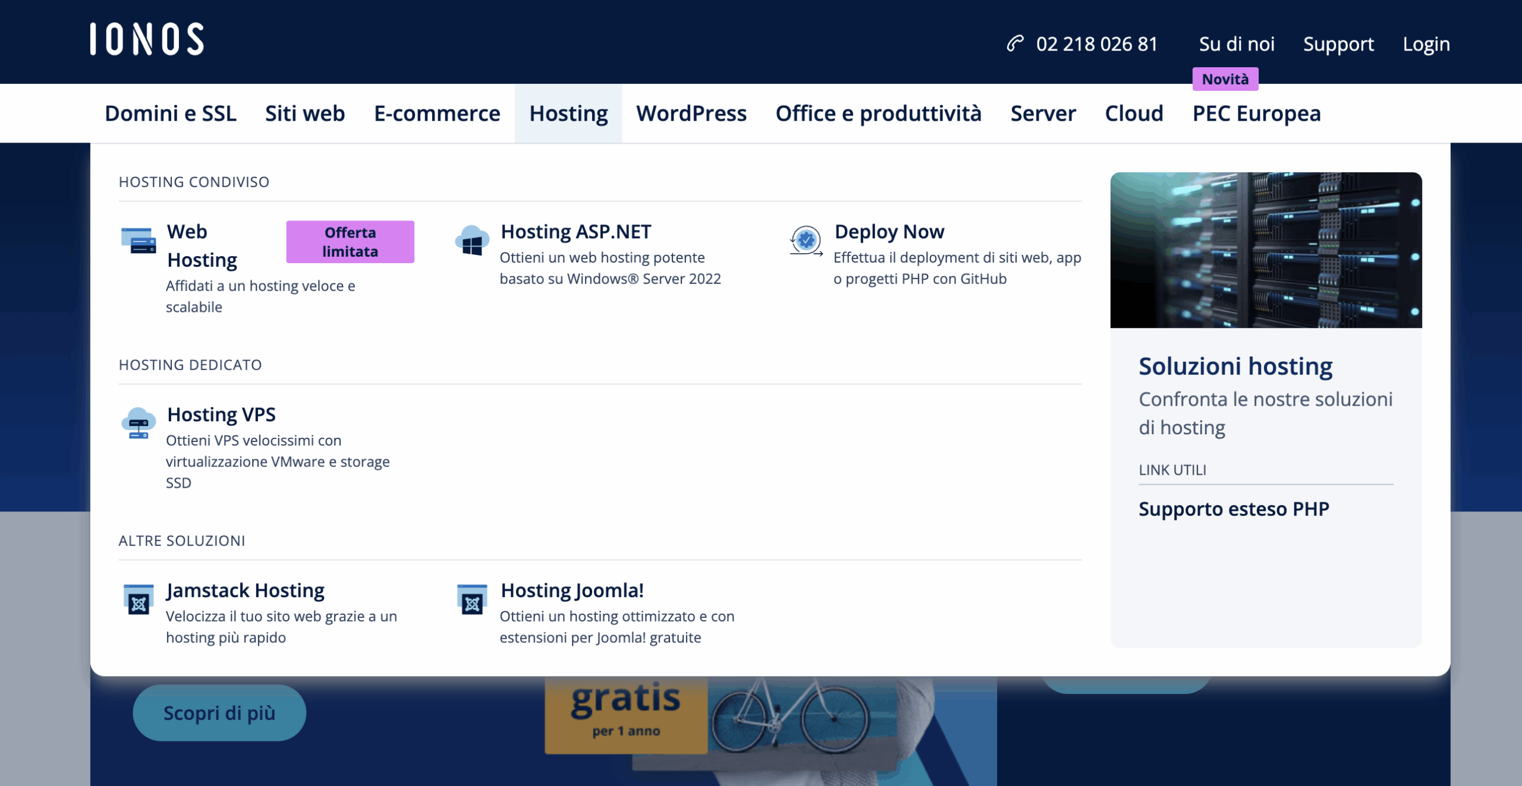This screenshot has height=786, width=1522.
Task: Click the Jamstack Hosting icon
Action: pos(139,599)
